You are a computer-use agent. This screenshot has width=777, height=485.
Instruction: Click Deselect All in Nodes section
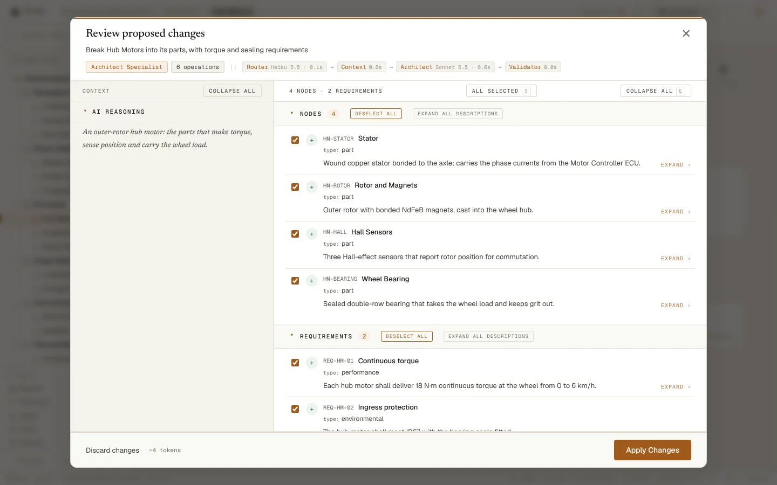click(x=376, y=114)
